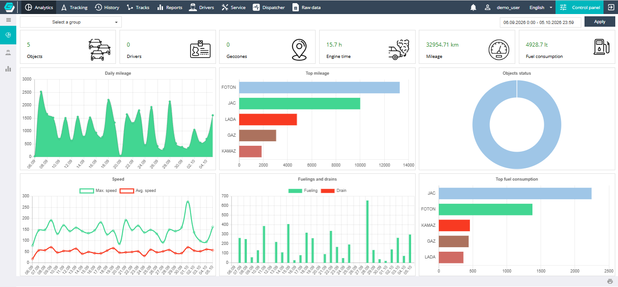Click the Geozones label

coord(237,57)
